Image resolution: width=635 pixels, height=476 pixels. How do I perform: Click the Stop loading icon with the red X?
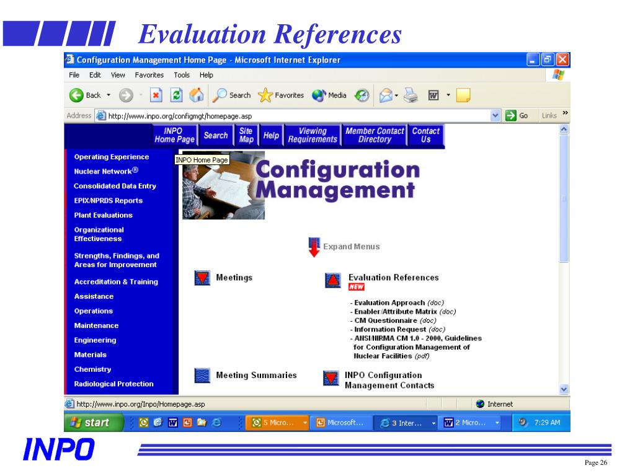click(x=156, y=95)
